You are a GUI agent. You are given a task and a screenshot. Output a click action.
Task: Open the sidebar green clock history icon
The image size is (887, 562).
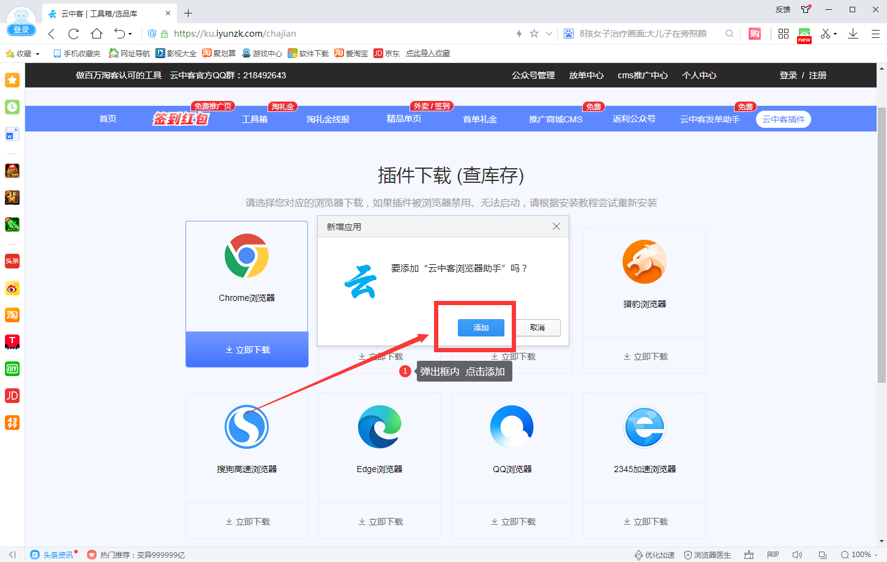pyautogui.click(x=12, y=107)
